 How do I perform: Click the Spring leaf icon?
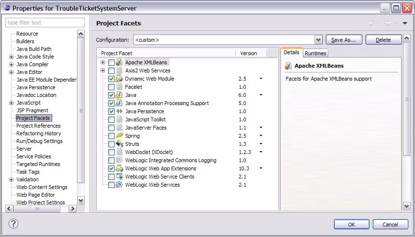(119, 135)
